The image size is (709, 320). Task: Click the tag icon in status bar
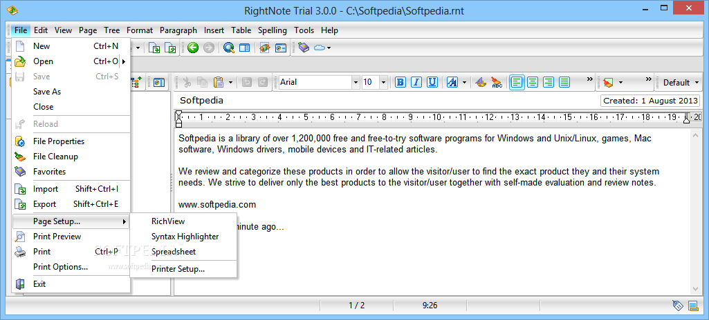(x=677, y=306)
